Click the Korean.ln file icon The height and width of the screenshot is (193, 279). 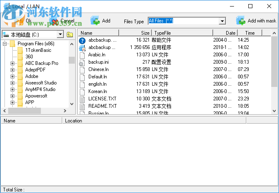point(82,92)
